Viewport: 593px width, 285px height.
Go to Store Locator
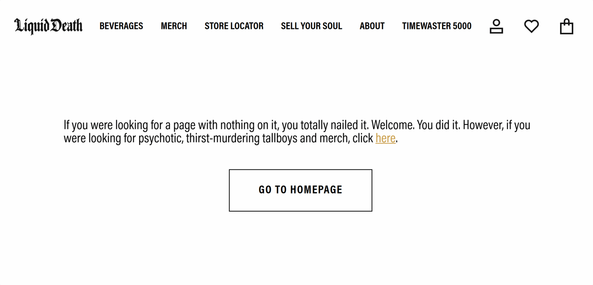tap(234, 26)
